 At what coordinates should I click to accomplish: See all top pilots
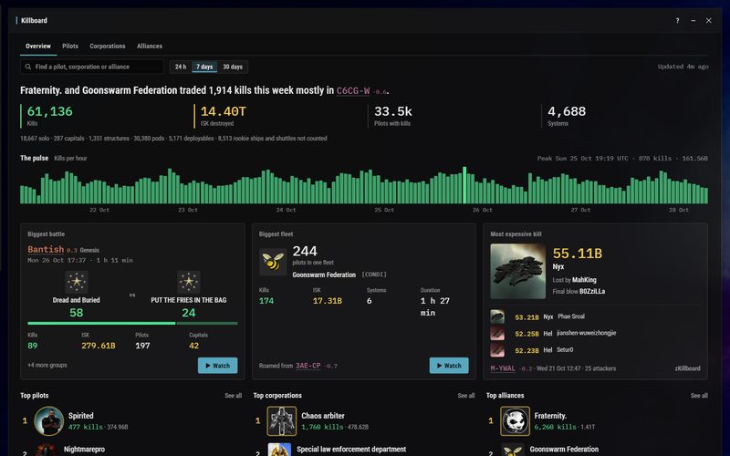point(234,396)
